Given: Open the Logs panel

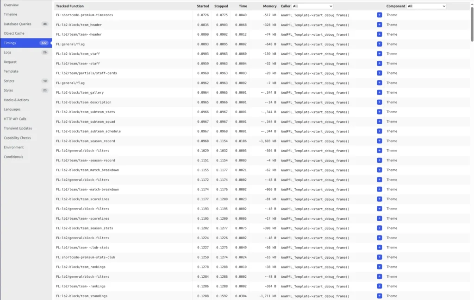Looking at the screenshot, I should tap(26, 52).
